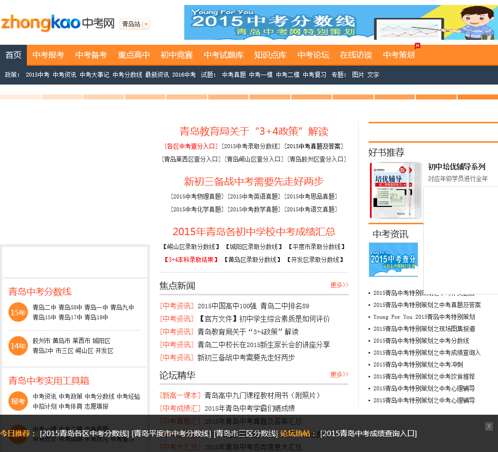This screenshot has height=452, width=498.
Task: Click 更多 beside 焦点新闻
Action: (339, 285)
